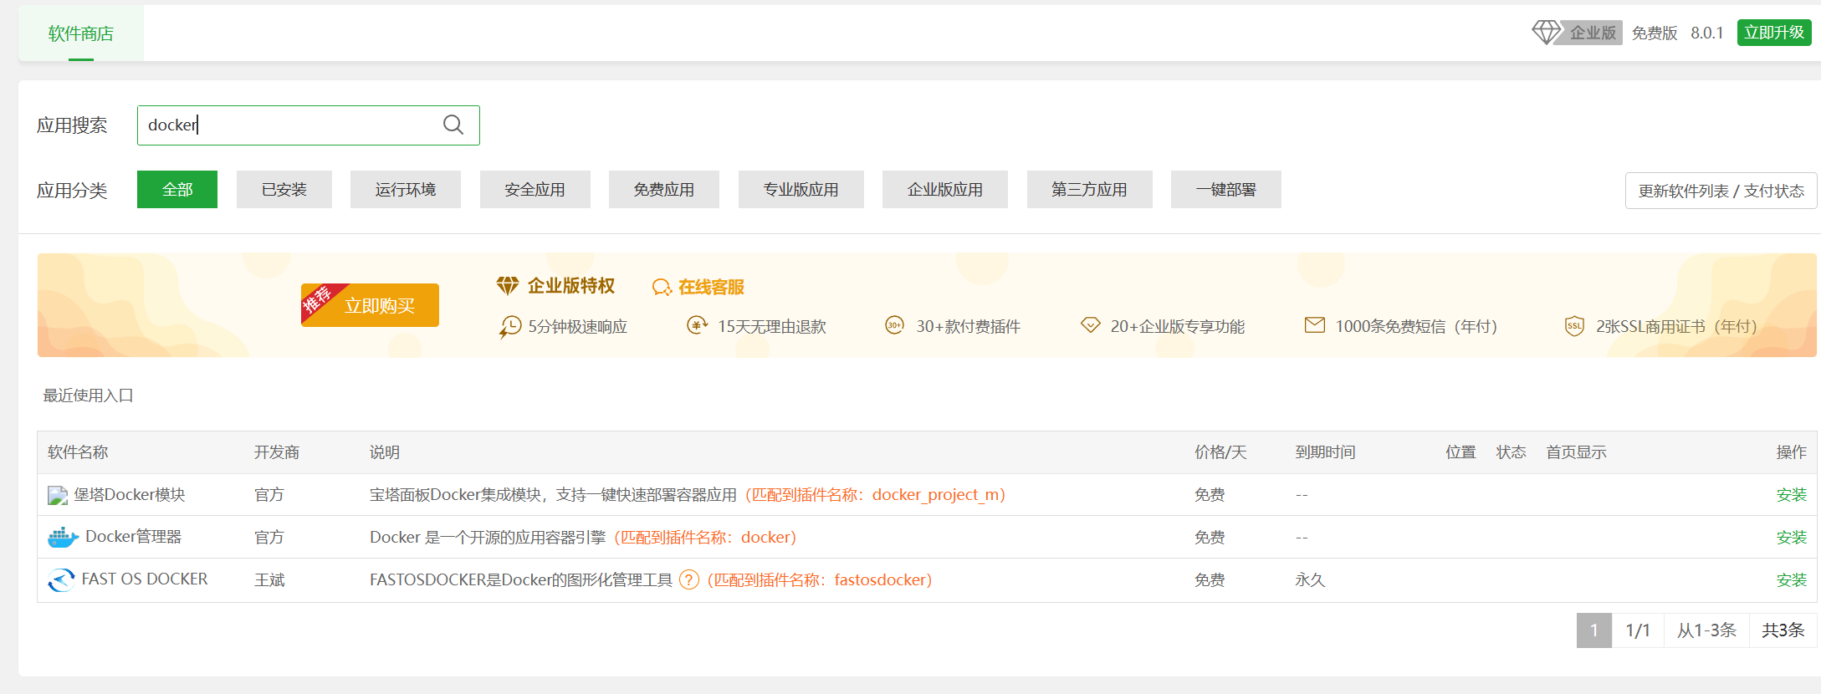Screen dimensions: 1821x694
Task: Click the search magnifier icon
Action: [x=453, y=125]
